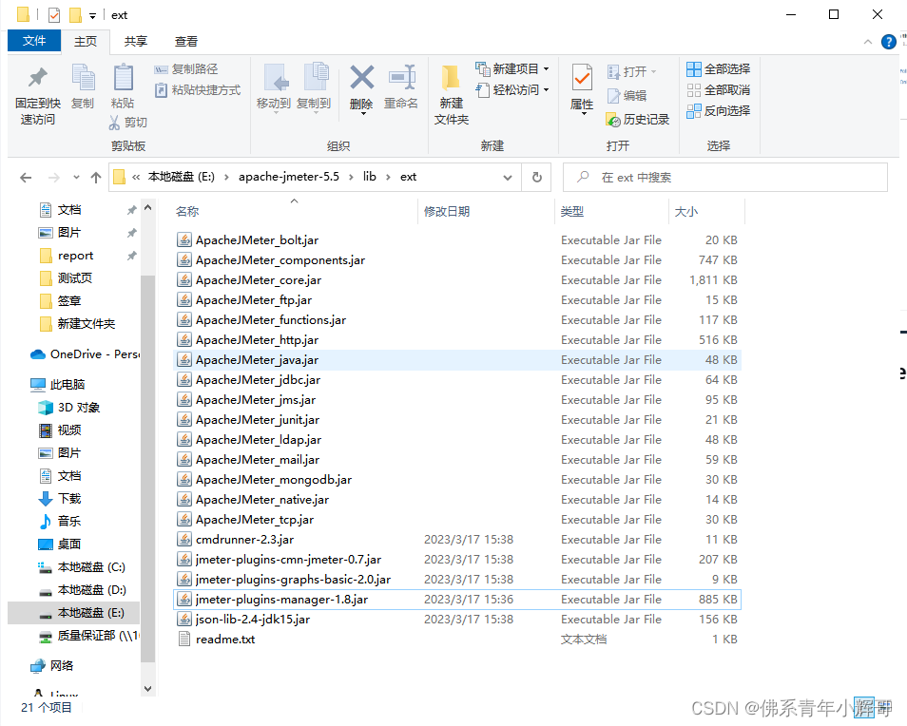The width and height of the screenshot is (907, 726).
Task: Click quick access toolbar properties checkmark icon
Action: pos(54,15)
